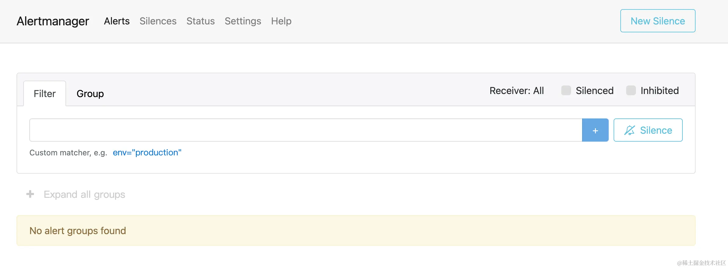
Task: Navigate to Settings in the navbar
Action: [x=243, y=21]
